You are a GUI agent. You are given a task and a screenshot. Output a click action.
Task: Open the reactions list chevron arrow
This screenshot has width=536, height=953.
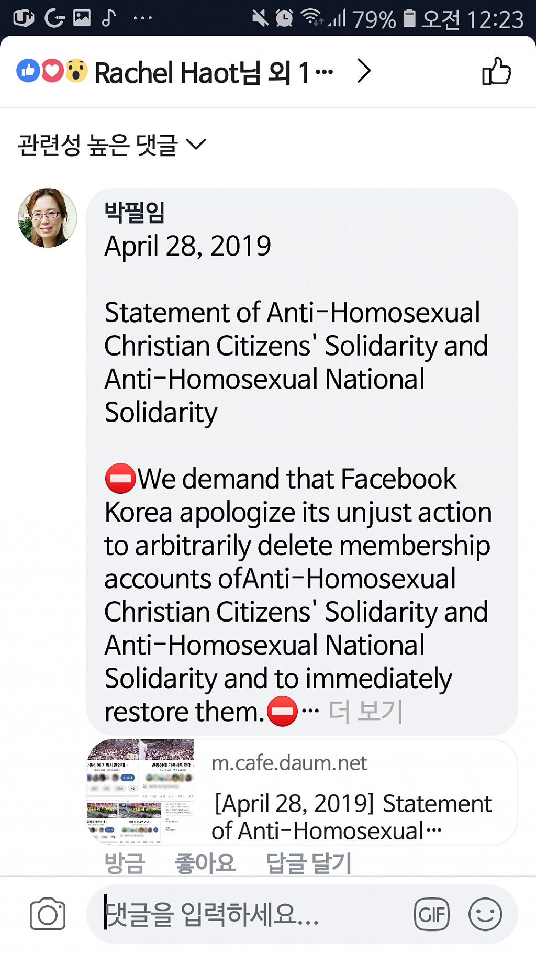pyautogui.click(x=364, y=71)
